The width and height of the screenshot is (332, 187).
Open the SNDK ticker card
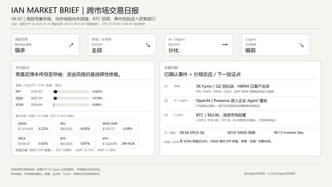point(35,126)
